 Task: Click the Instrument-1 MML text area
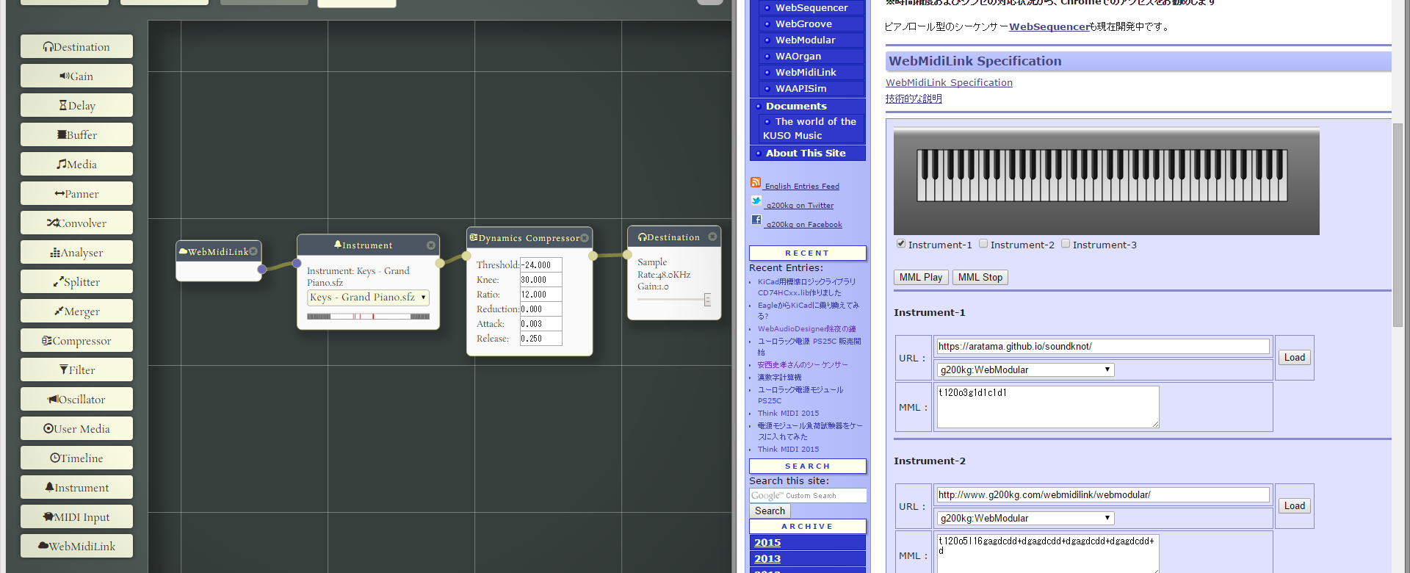click(x=1048, y=406)
